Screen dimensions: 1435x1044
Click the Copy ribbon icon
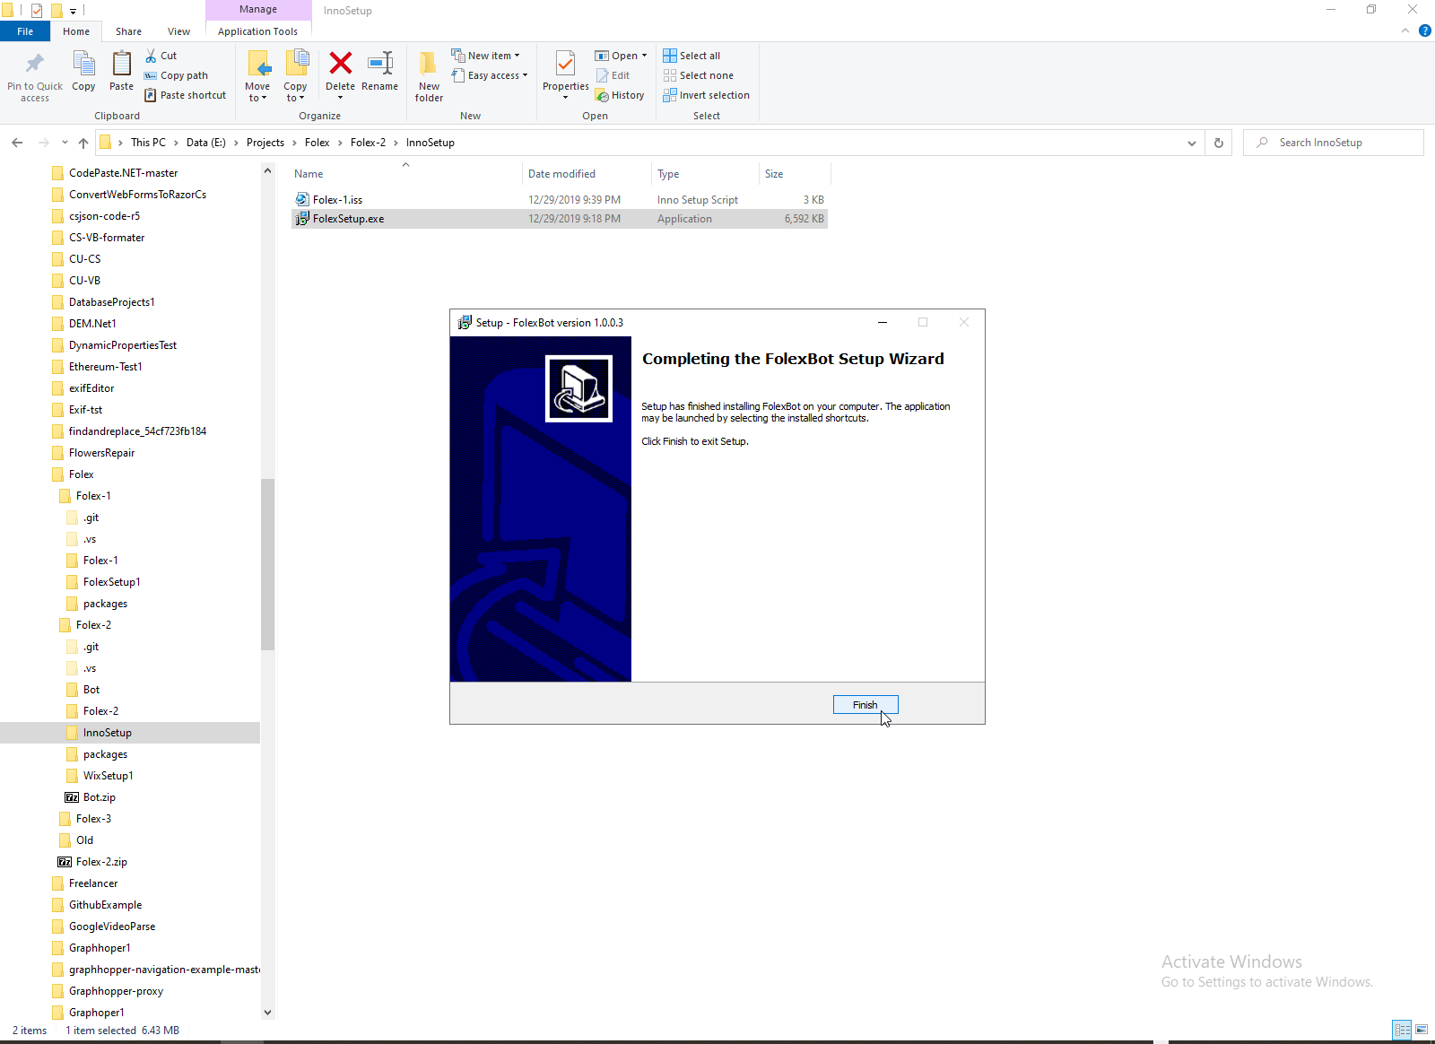(x=83, y=64)
